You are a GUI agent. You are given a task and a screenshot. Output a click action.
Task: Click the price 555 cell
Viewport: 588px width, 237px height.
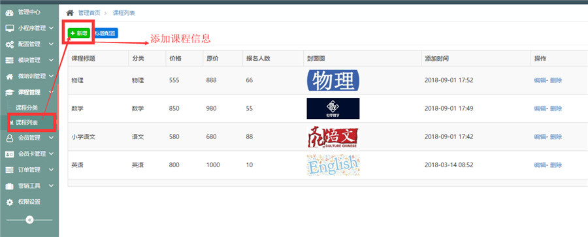click(x=174, y=80)
